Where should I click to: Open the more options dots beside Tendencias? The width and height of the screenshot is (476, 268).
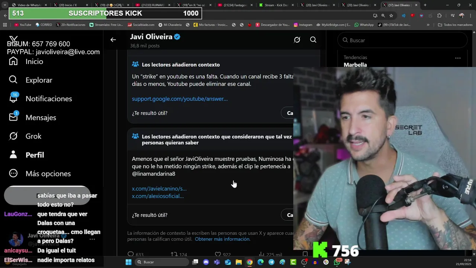click(x=458, y=58)
